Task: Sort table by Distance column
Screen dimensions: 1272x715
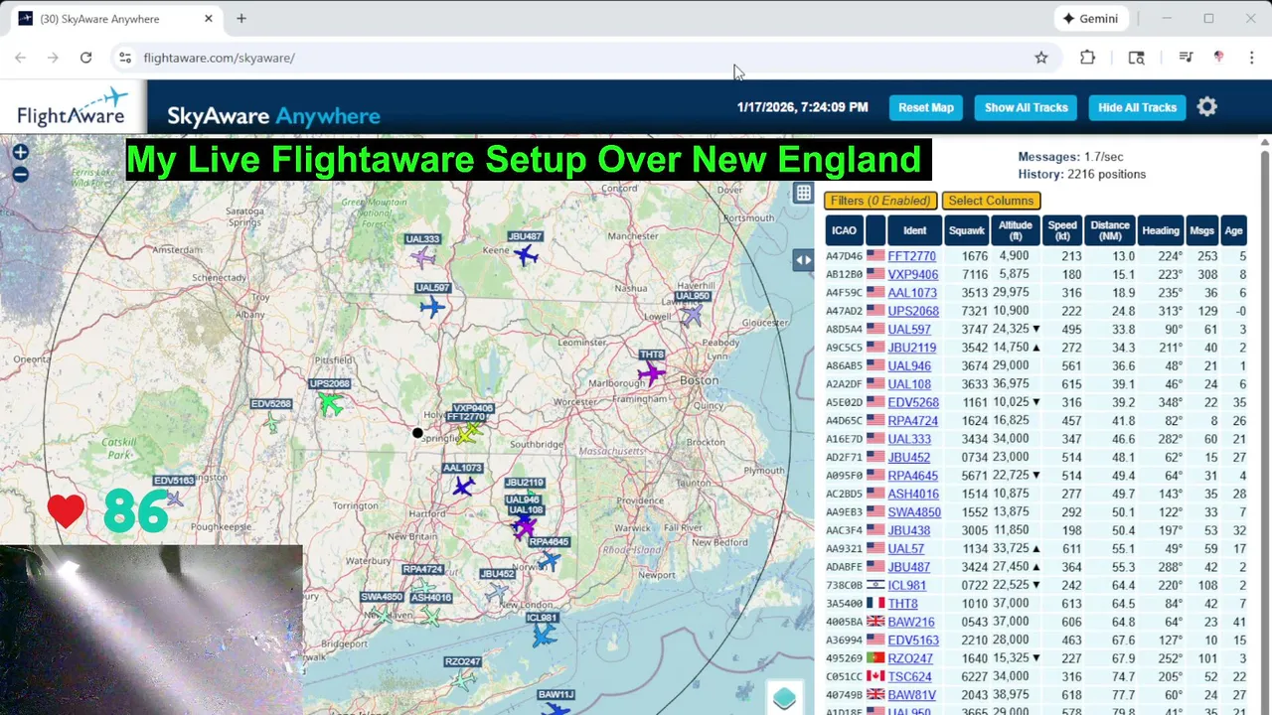Action: (1110, 230)
